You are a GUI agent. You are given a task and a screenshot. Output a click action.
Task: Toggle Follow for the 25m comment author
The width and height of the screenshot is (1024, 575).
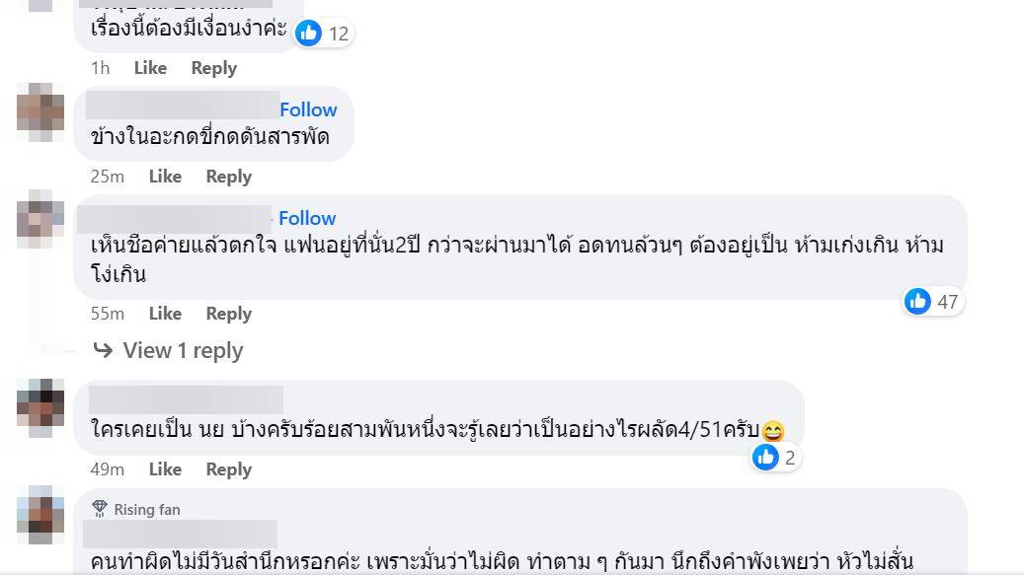click(309, 109)
